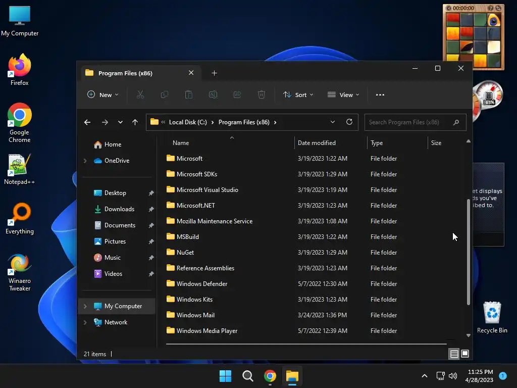Select My Computer desktop icon
Viewport: 517px width, 388px height.
[x=20, y=21]
